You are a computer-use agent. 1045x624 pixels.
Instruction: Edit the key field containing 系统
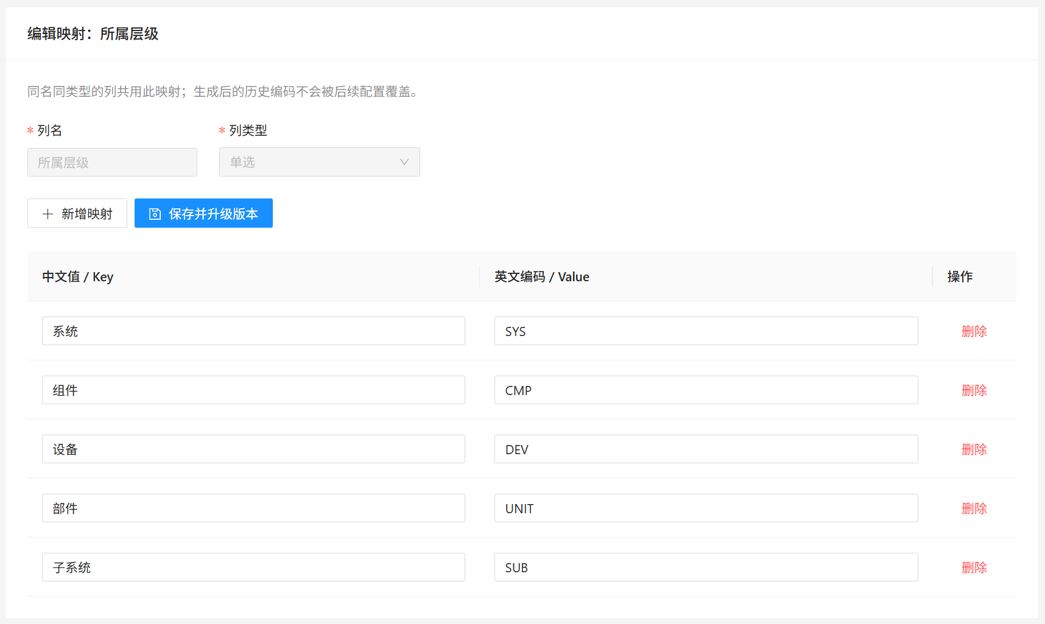(x=253, y=331)
